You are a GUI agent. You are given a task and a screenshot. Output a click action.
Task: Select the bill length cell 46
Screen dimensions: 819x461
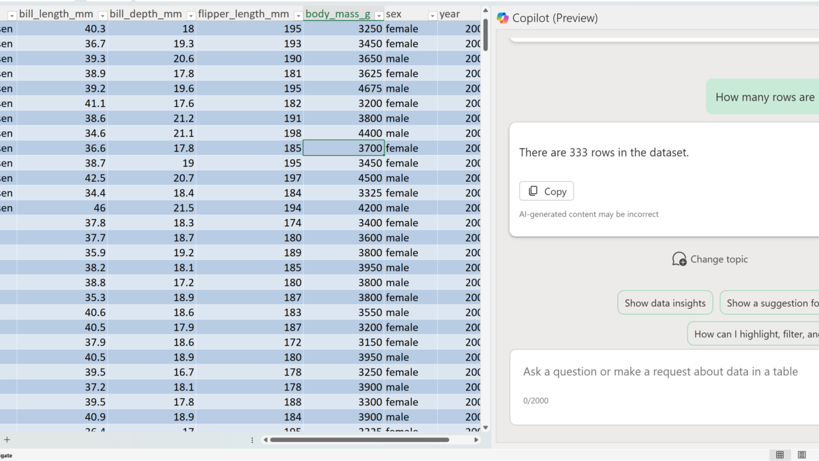[x=63, y=208]
